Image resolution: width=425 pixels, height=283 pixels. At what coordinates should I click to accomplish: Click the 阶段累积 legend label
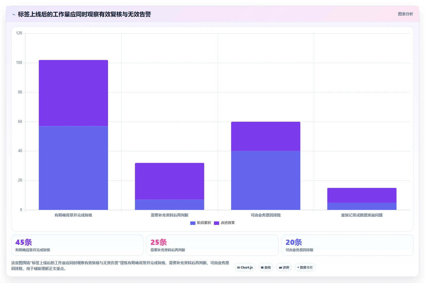(204, 223)
